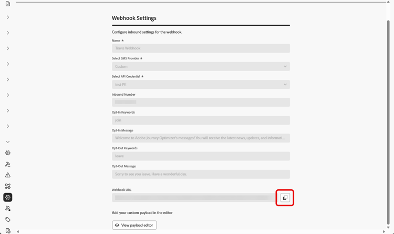Open the workflow nodes sidebar icon
The height and width of the screenshot is (234, 394).
pyautogui.click(x=8, y=186)
